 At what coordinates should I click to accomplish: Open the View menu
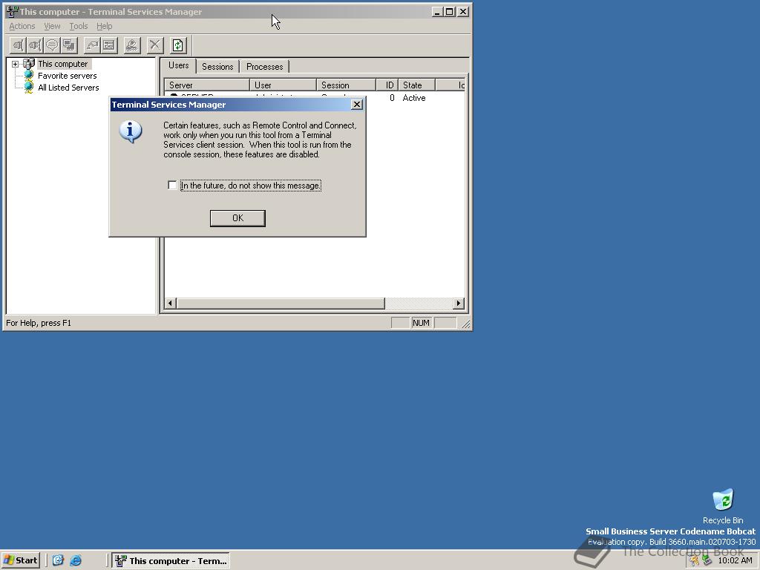[x=52, y=26]
